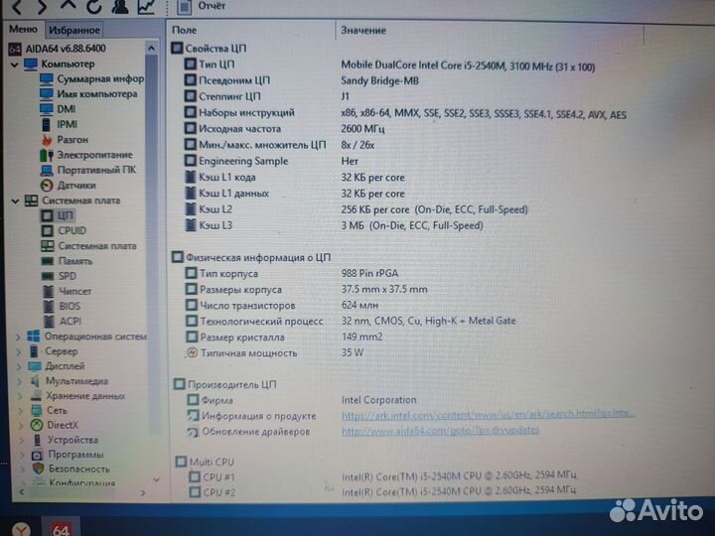715x536 pixels.
Task: Collapse the Системная плата tree branch
Action: (16, 201)
